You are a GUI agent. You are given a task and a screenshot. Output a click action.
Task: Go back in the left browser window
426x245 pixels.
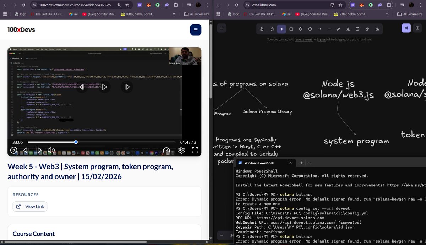[5, 5]
